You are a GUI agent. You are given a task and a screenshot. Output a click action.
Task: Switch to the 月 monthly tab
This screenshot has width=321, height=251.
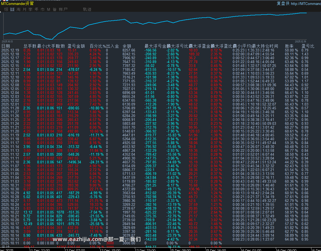coord(25,9)
